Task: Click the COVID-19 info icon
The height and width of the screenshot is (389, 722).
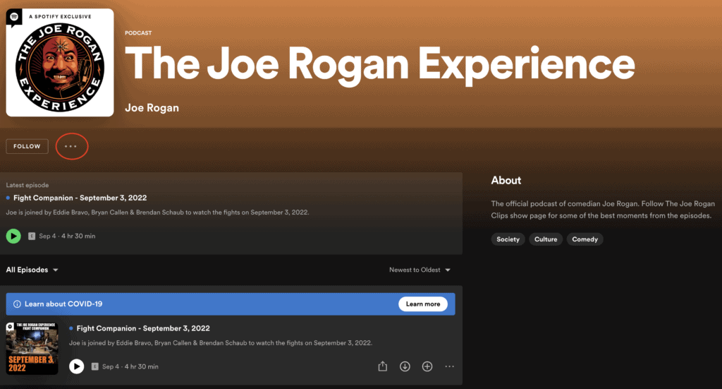Action: 17,304
